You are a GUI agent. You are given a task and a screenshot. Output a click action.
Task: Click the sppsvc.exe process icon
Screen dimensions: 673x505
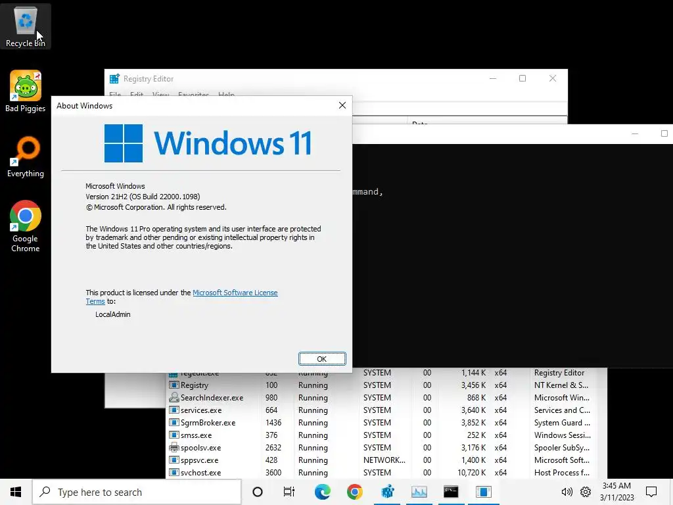click(x=174, y=460)
